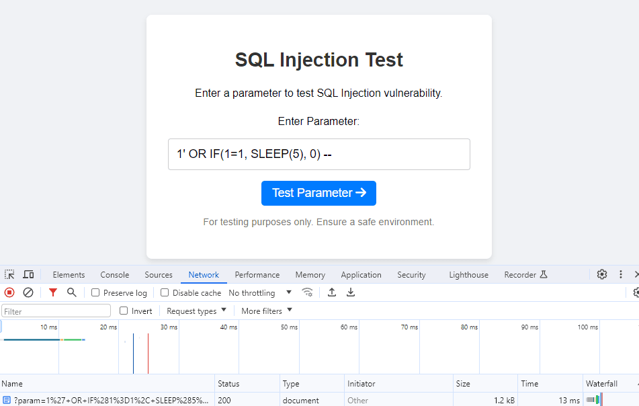The image size is (639, 406).
Task: Select the Inspect element cursor tool
Action: [9, 274]
